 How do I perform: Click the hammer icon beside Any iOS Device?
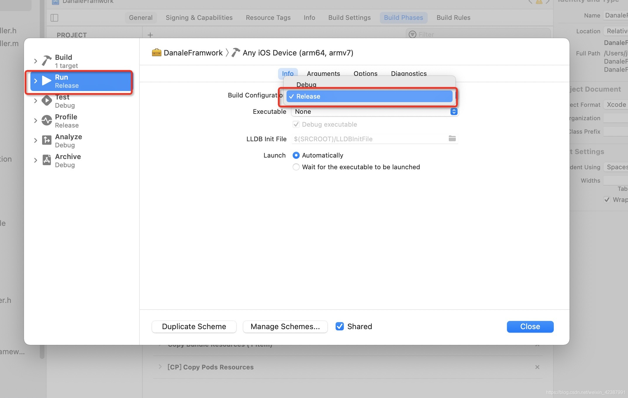(236, 53)
